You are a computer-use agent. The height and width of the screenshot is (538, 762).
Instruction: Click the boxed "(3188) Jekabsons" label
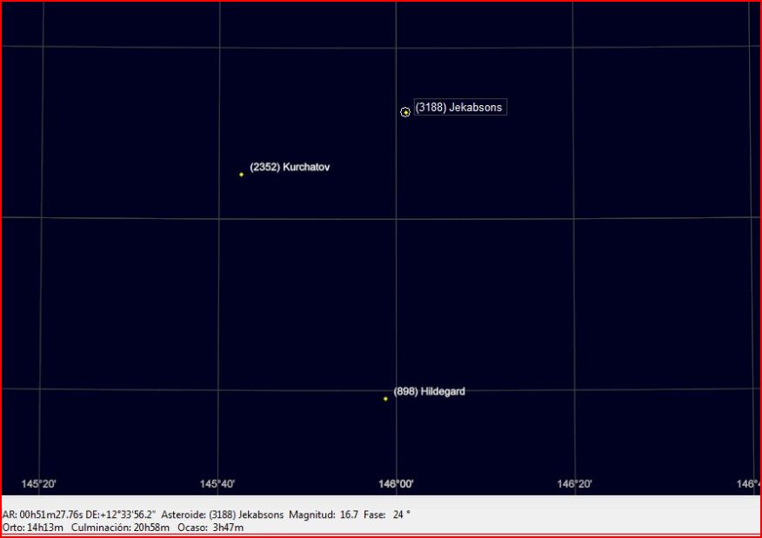[458, 108]
